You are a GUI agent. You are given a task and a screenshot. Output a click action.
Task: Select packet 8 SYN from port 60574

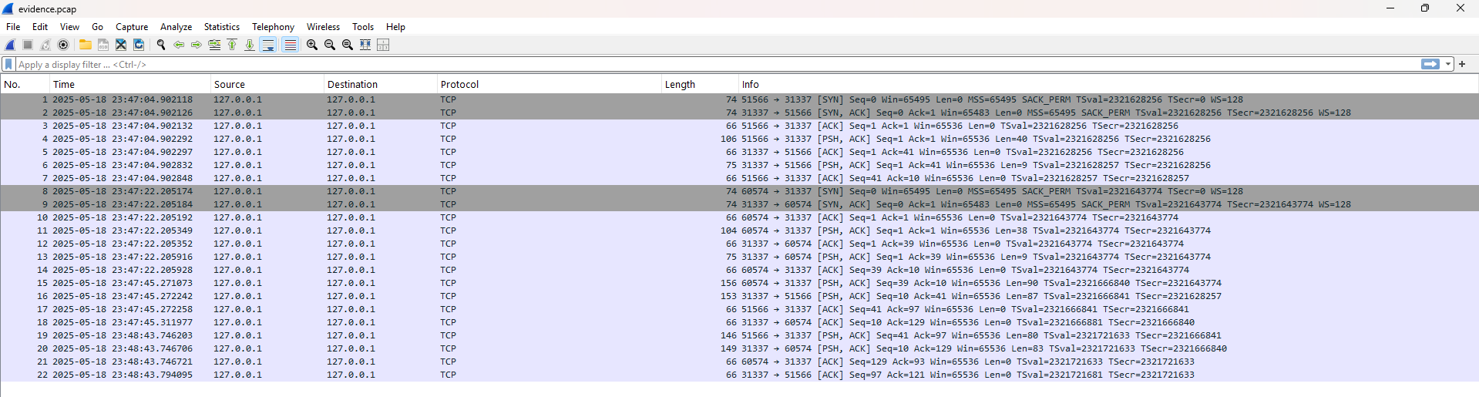(739, 191)
